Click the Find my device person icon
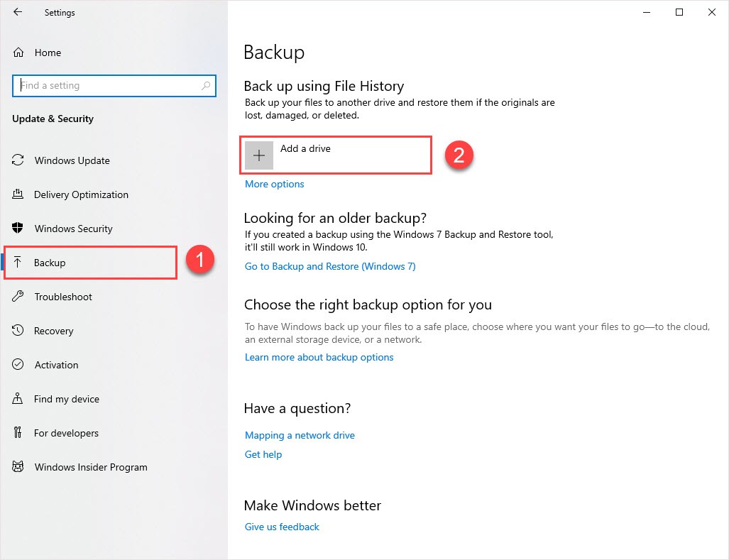Screen dimensions: 729x560 18,399
